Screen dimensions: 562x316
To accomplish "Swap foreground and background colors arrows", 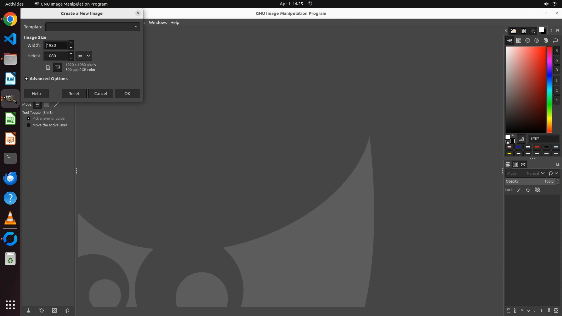I will click(513, 136).
